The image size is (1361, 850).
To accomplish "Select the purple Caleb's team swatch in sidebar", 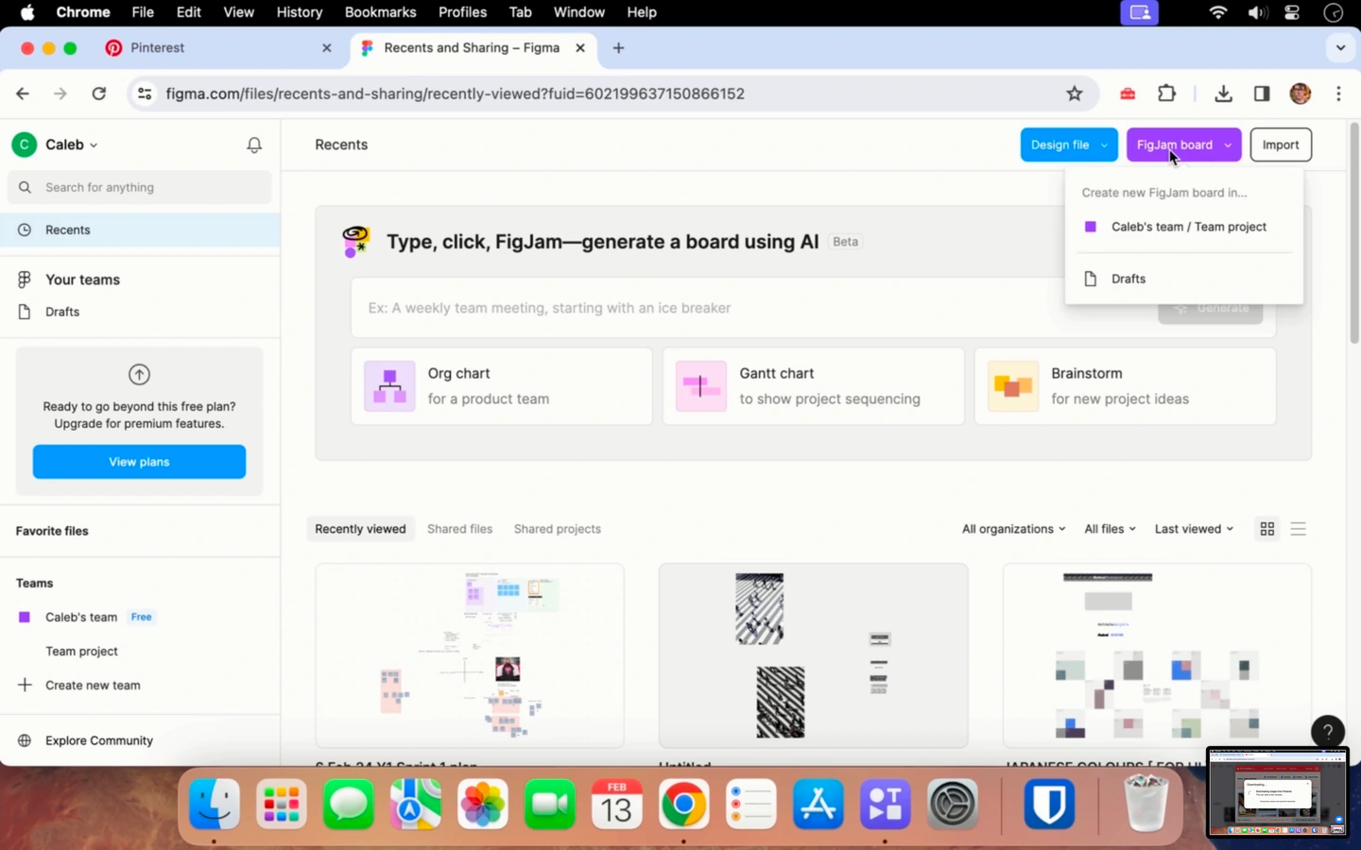I will 25,617.
